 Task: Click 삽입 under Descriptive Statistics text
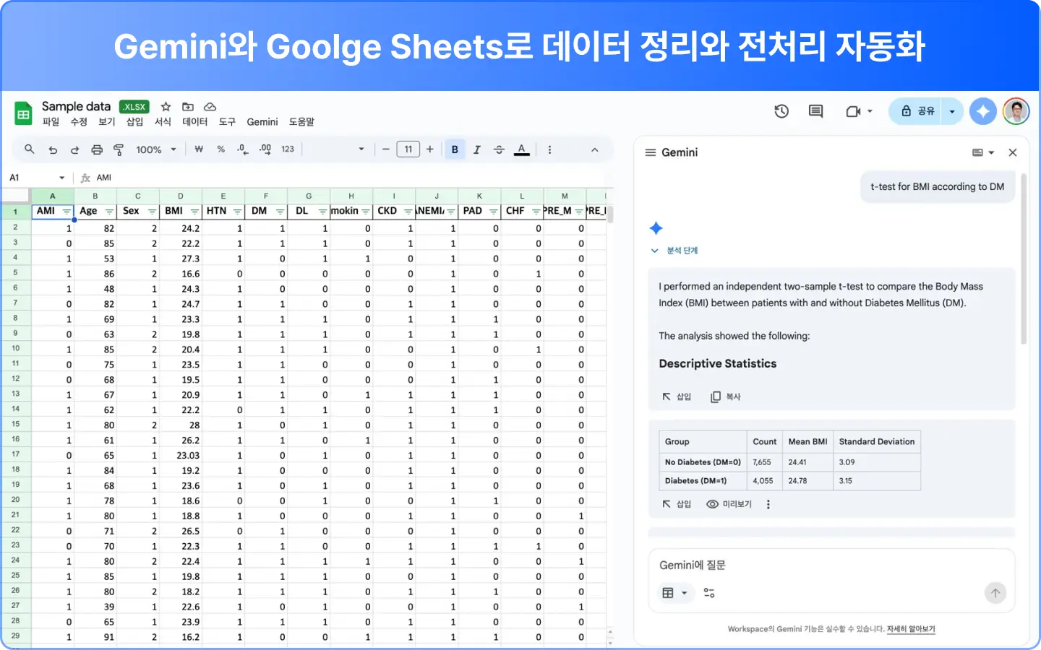point(677,396)
